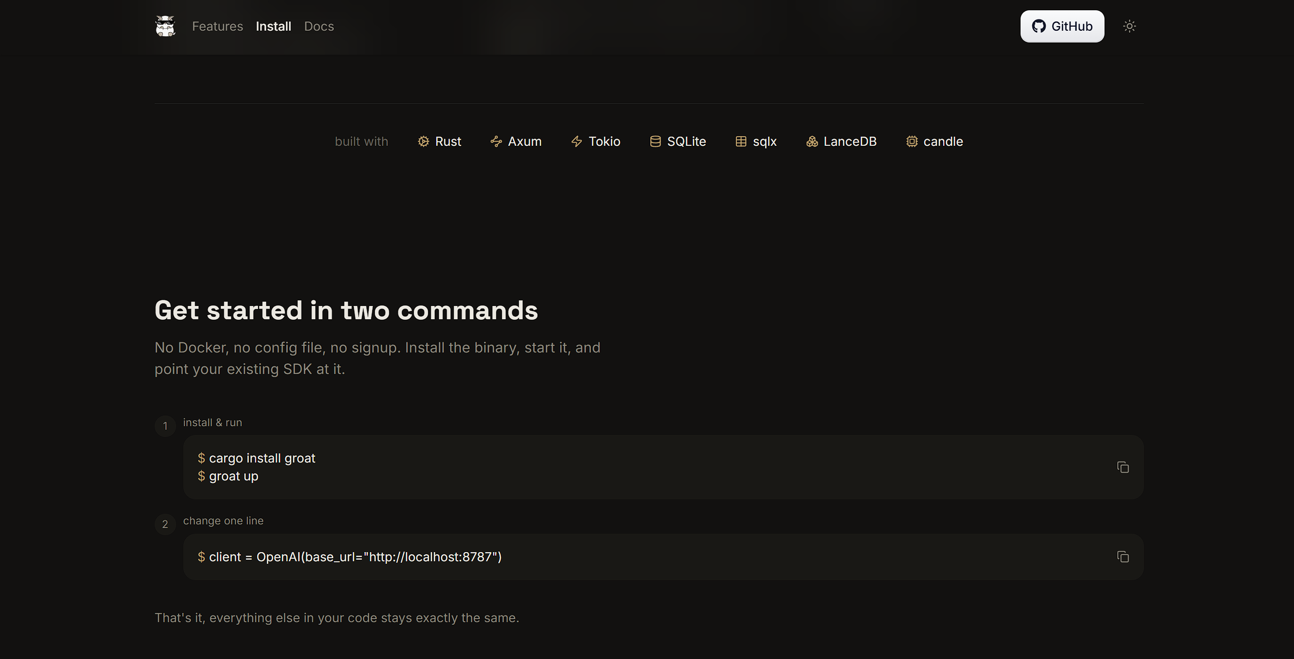Copy the OpenAI base_url client line
This screenshot has width=1294, height=659.
click(1123, 557)
